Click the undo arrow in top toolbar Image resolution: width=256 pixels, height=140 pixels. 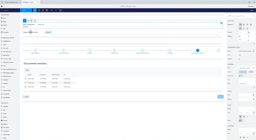pyautogui.click(x=52, y=10)
